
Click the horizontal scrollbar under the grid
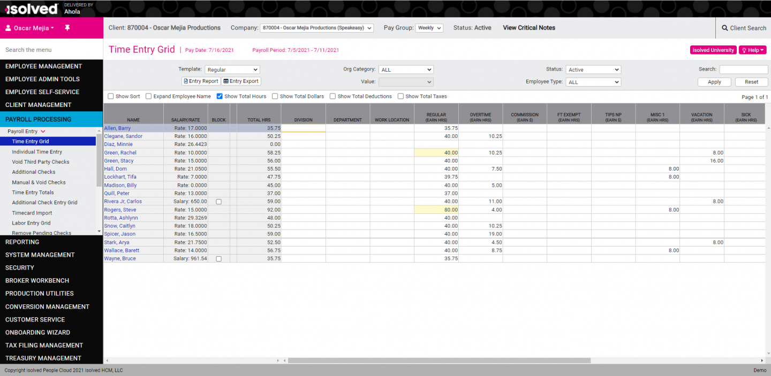pos(439,360)
